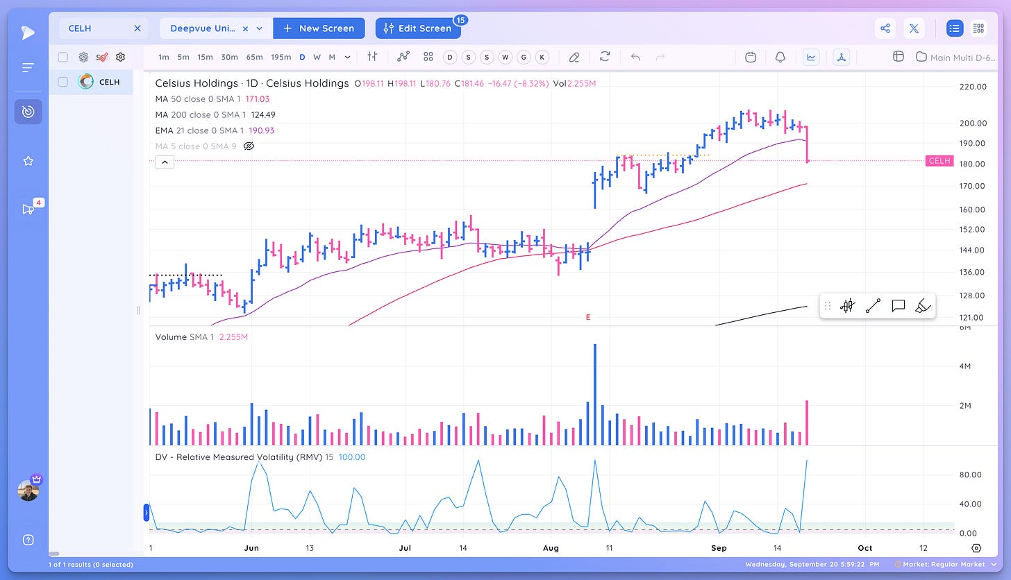This screenshot has width=1011, height=580.
Task: Open the hamburger menu in left sidebar
Action: (x=28, y=67)
